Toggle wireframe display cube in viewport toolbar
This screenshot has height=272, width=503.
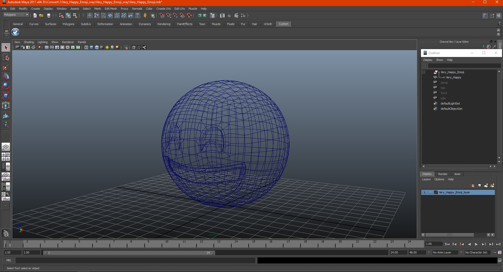click(x=86, y=47)
